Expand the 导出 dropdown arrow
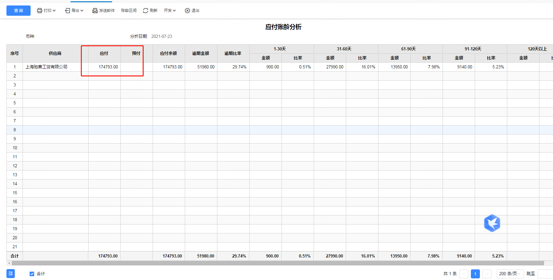This screenshot has height=280, width=553. click(82, 11)
